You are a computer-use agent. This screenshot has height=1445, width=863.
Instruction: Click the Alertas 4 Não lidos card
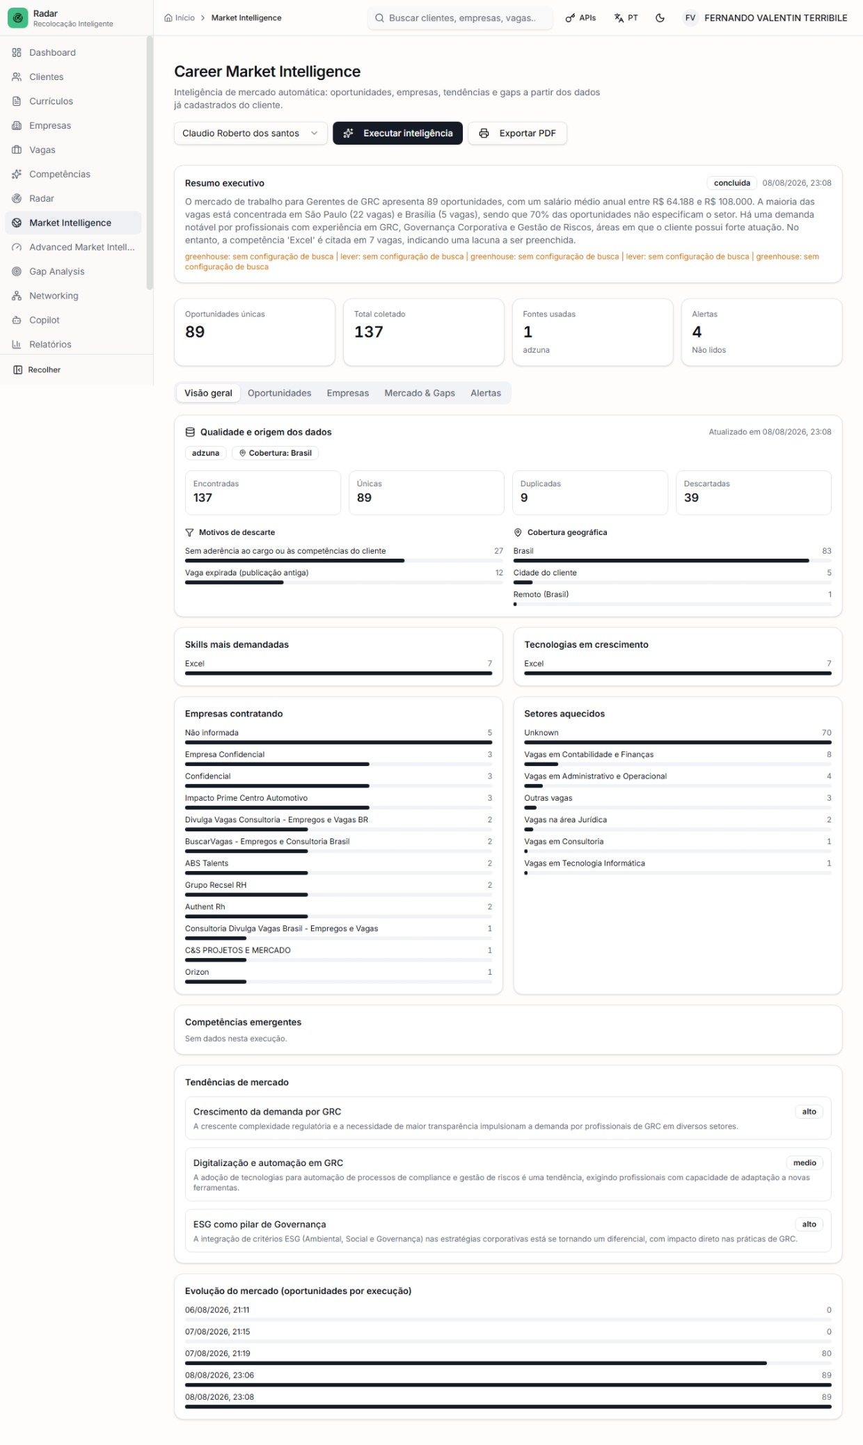762,332
